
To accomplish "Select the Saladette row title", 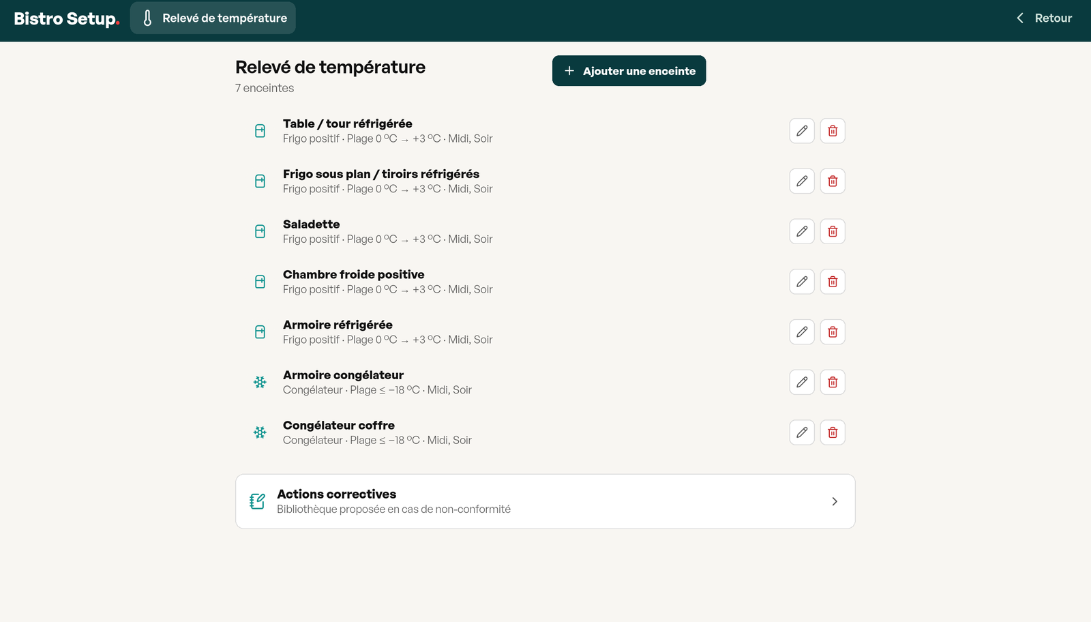I will [311, 224].
